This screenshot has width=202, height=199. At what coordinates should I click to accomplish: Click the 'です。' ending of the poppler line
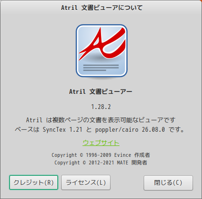point(176,130)
